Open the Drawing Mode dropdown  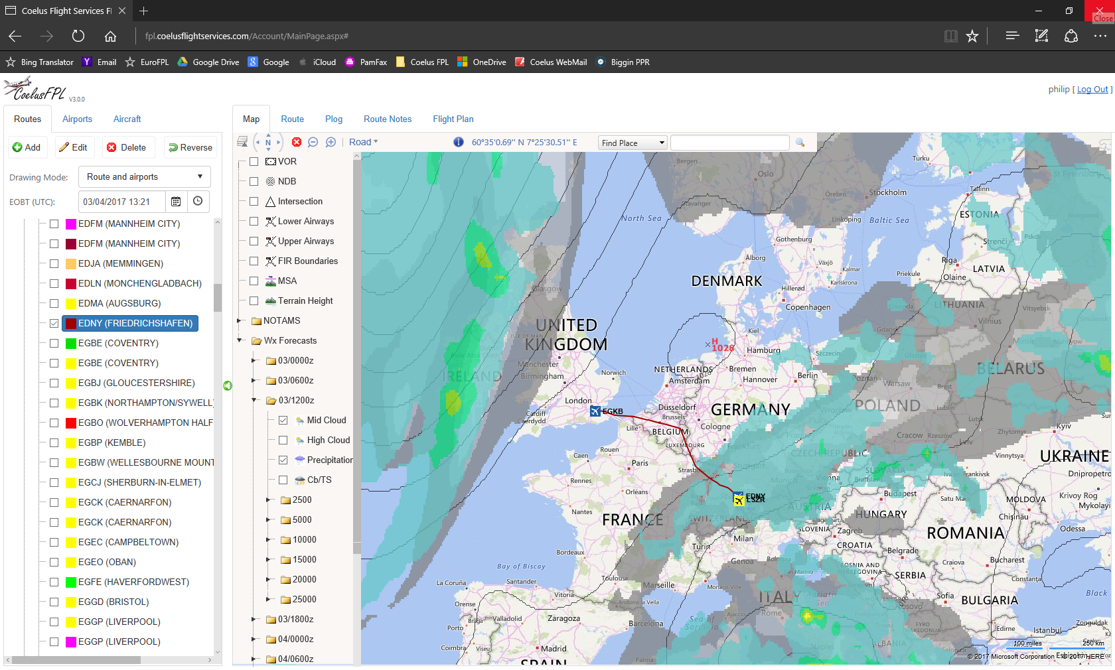(x=144, y=176)
